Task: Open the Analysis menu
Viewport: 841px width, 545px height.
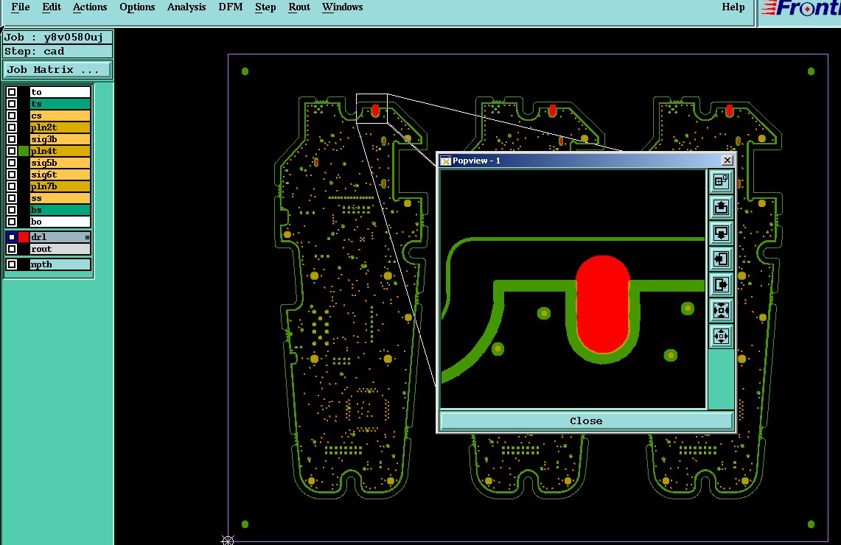Action: point(186,7)
